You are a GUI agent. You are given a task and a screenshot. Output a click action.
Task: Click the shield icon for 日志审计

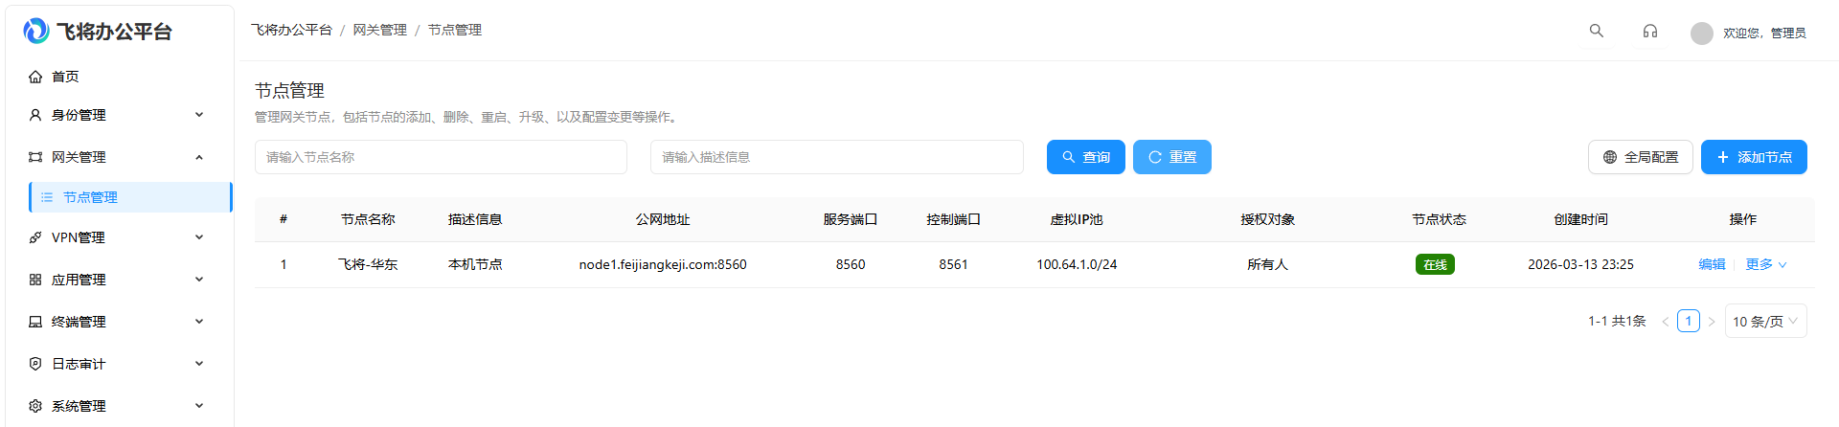(35, 364)
